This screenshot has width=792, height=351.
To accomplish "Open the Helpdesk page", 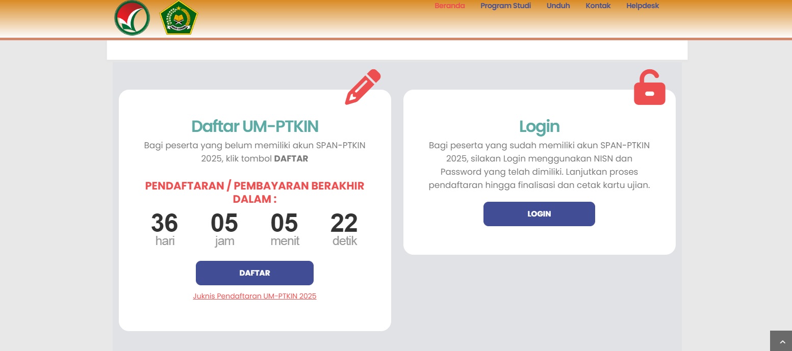I will point(643,6).
